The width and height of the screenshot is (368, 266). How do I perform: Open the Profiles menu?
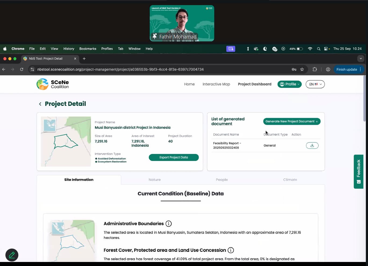click(107, 49)
